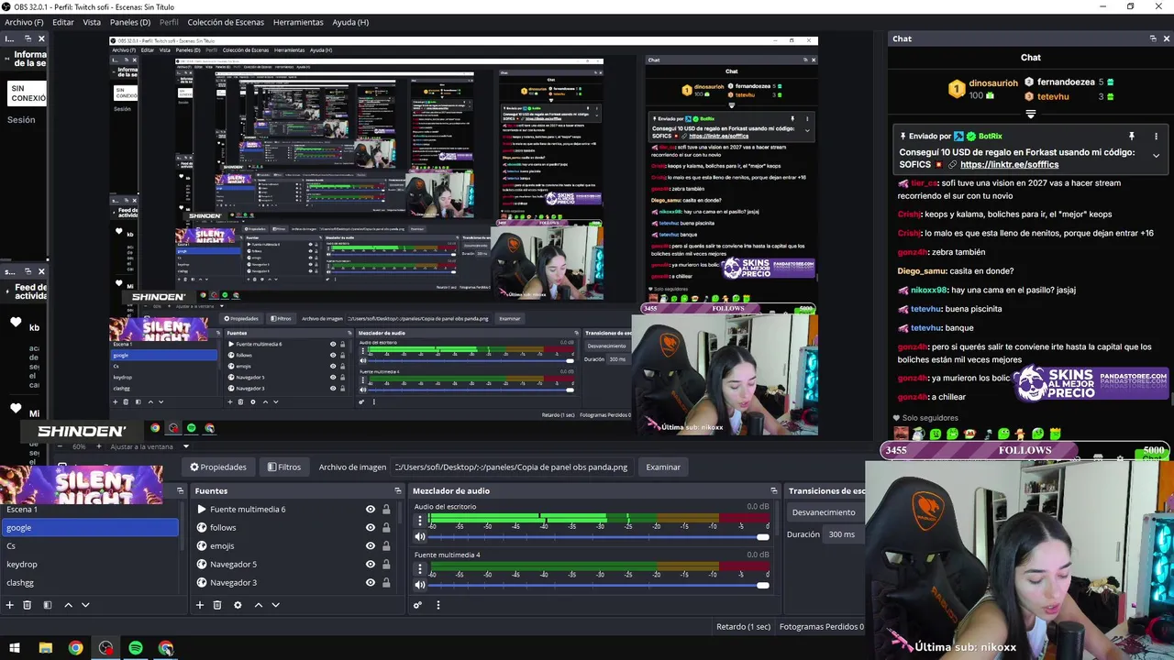Open the Windows Start menu
1174x660 pixels.
point(15,648)
